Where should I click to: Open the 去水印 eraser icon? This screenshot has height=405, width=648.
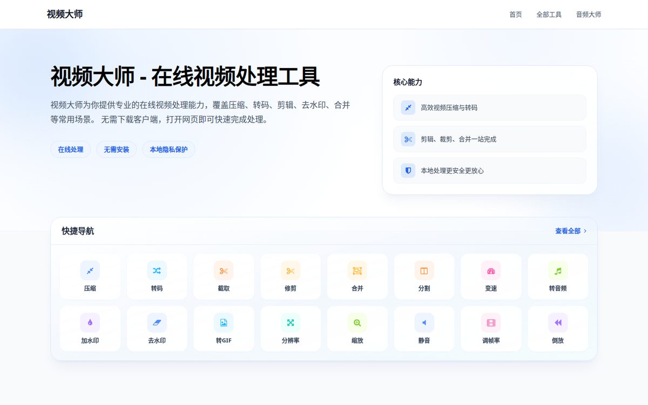coord(157,323)
